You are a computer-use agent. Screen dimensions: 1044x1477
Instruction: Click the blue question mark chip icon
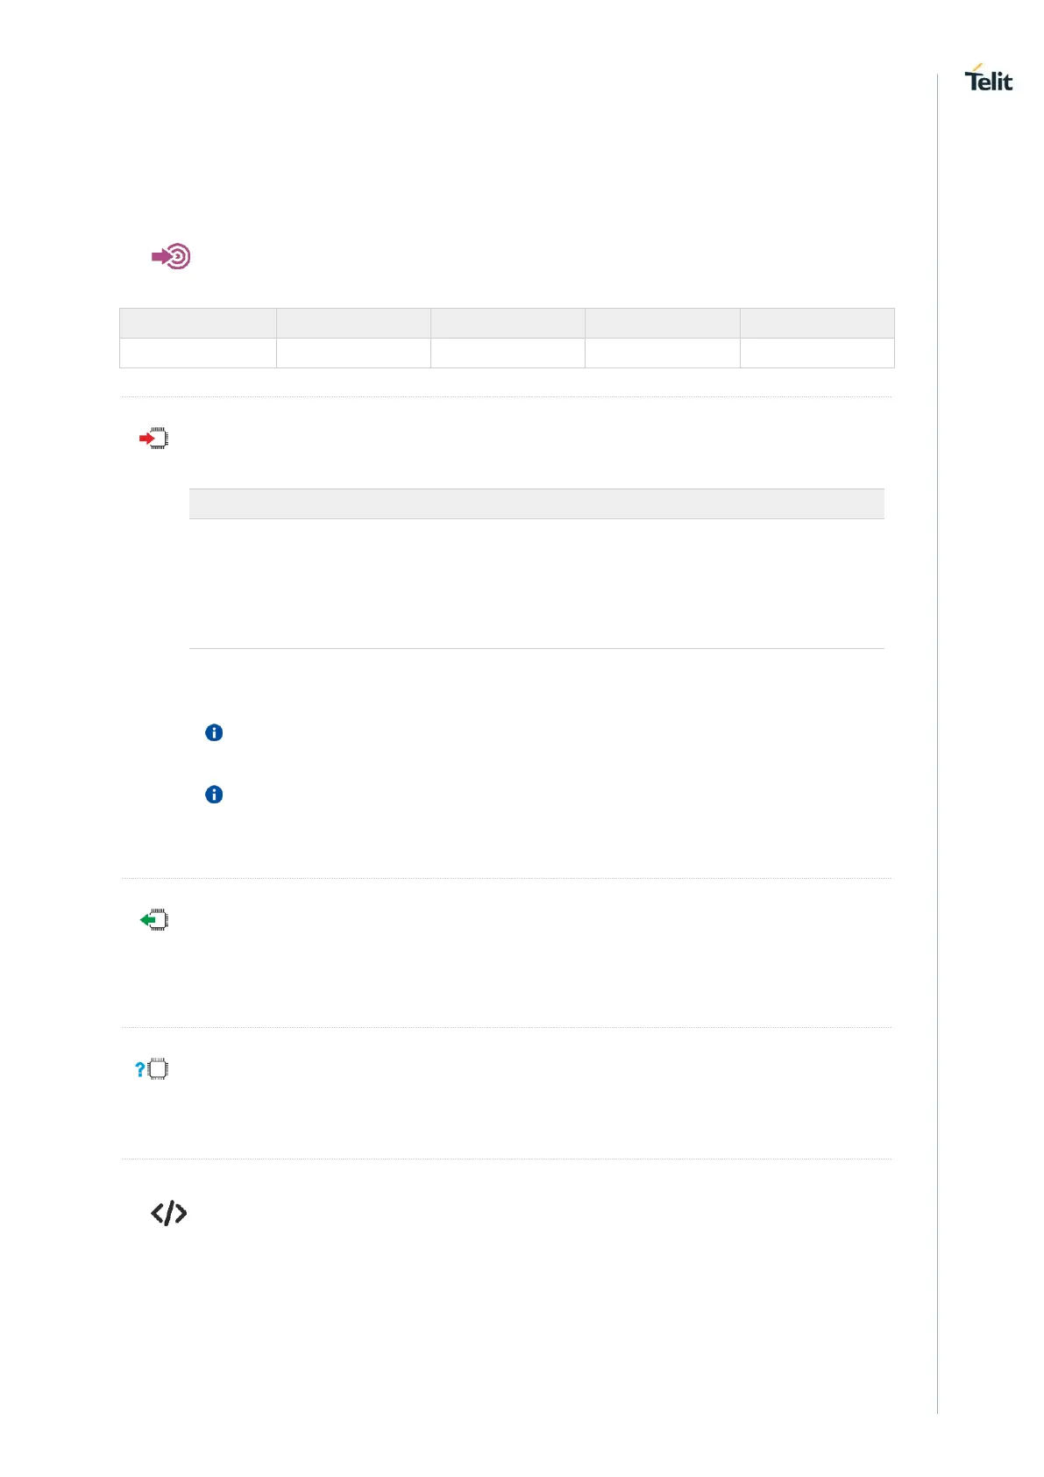[153, 1069]
